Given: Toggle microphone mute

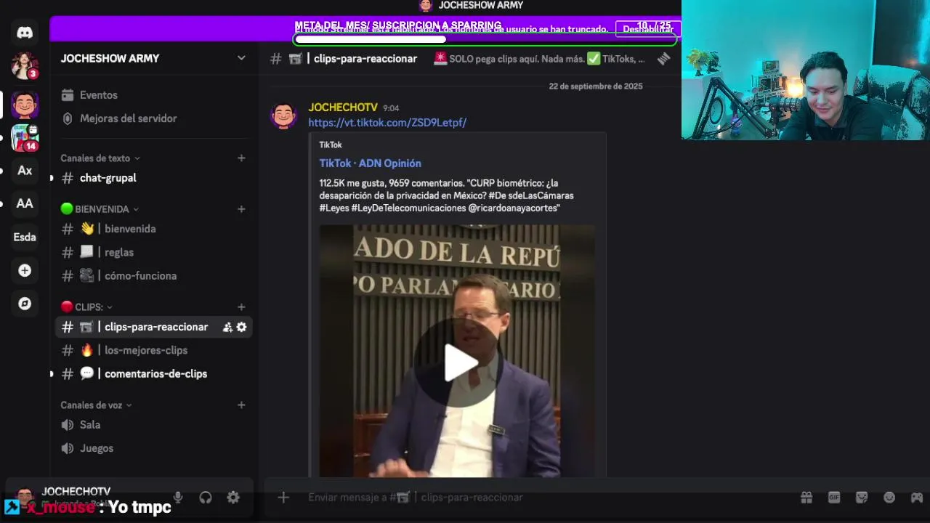Looking at the screenshot, I should pos(178,498).
